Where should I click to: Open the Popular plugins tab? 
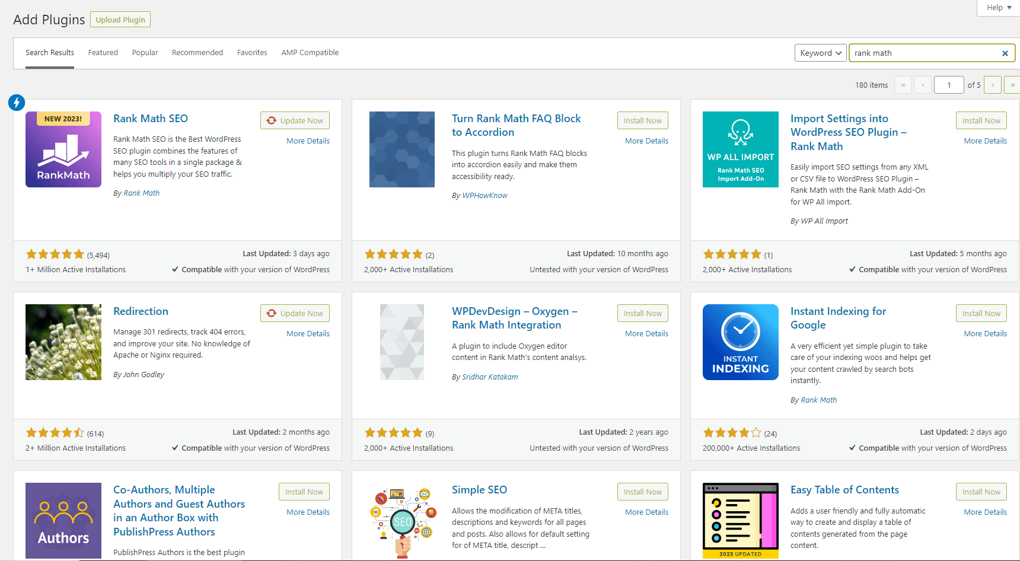pos(145,53)
